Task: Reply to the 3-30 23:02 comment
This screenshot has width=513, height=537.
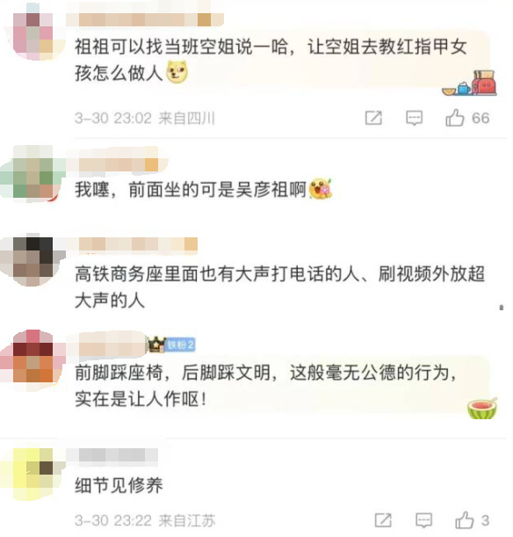Action: pyautogui.click(x=414, y=118)
